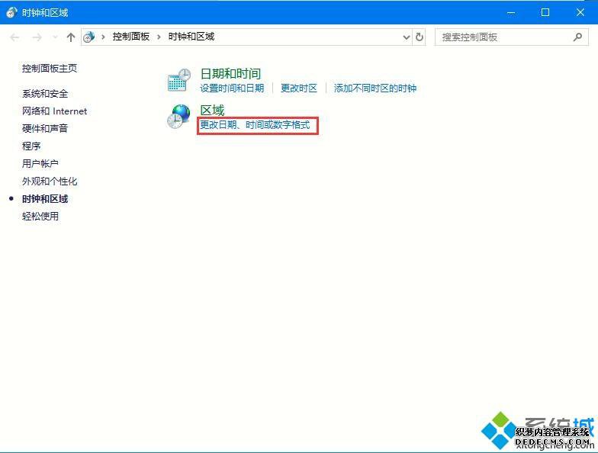Open the 用户帐户 category
Image resolution: width=598 pixels, height=453 pixels.
[x=40, y=163]
